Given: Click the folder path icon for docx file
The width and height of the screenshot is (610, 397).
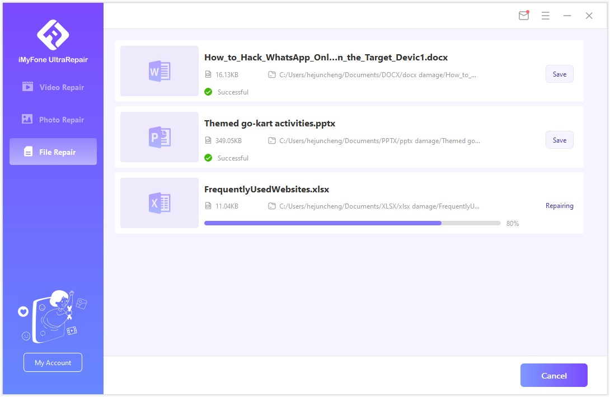Looking at the screenshot, I should [x=272, y=74].
